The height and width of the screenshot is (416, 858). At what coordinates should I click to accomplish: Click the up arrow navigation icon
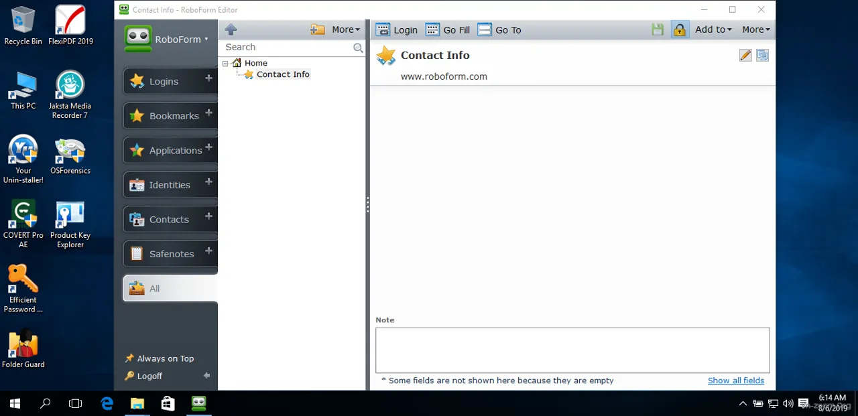pyautogui.click(x=231, y=29)
